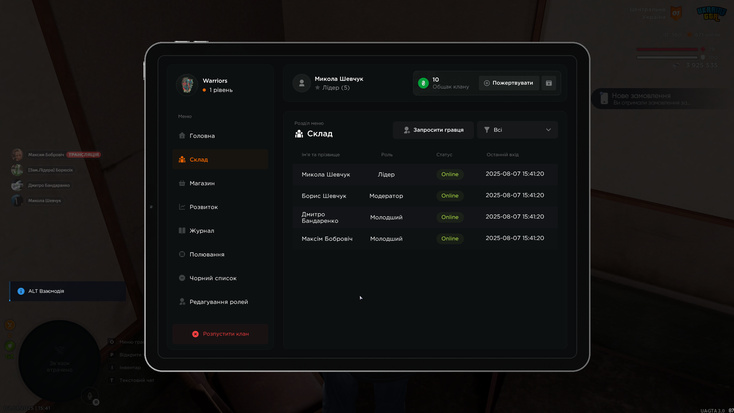Click the crosshair icon beside Полювання
The width and height of the screenshot is (734, 413).
tap(182, 254)
